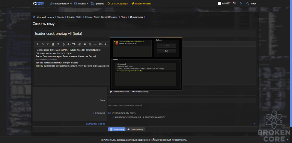Viewport: 292px width, 143px height.
Task: Open the Тикеты menu
Action: (x=81, y=4)
